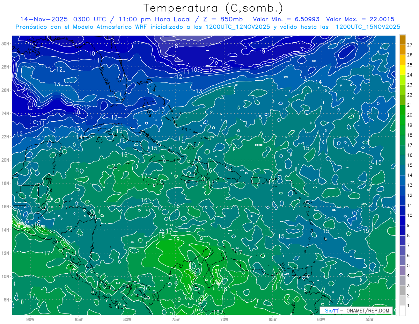Click the valid-until time "1200UTC_15NOV2025"

pos(368,27)
